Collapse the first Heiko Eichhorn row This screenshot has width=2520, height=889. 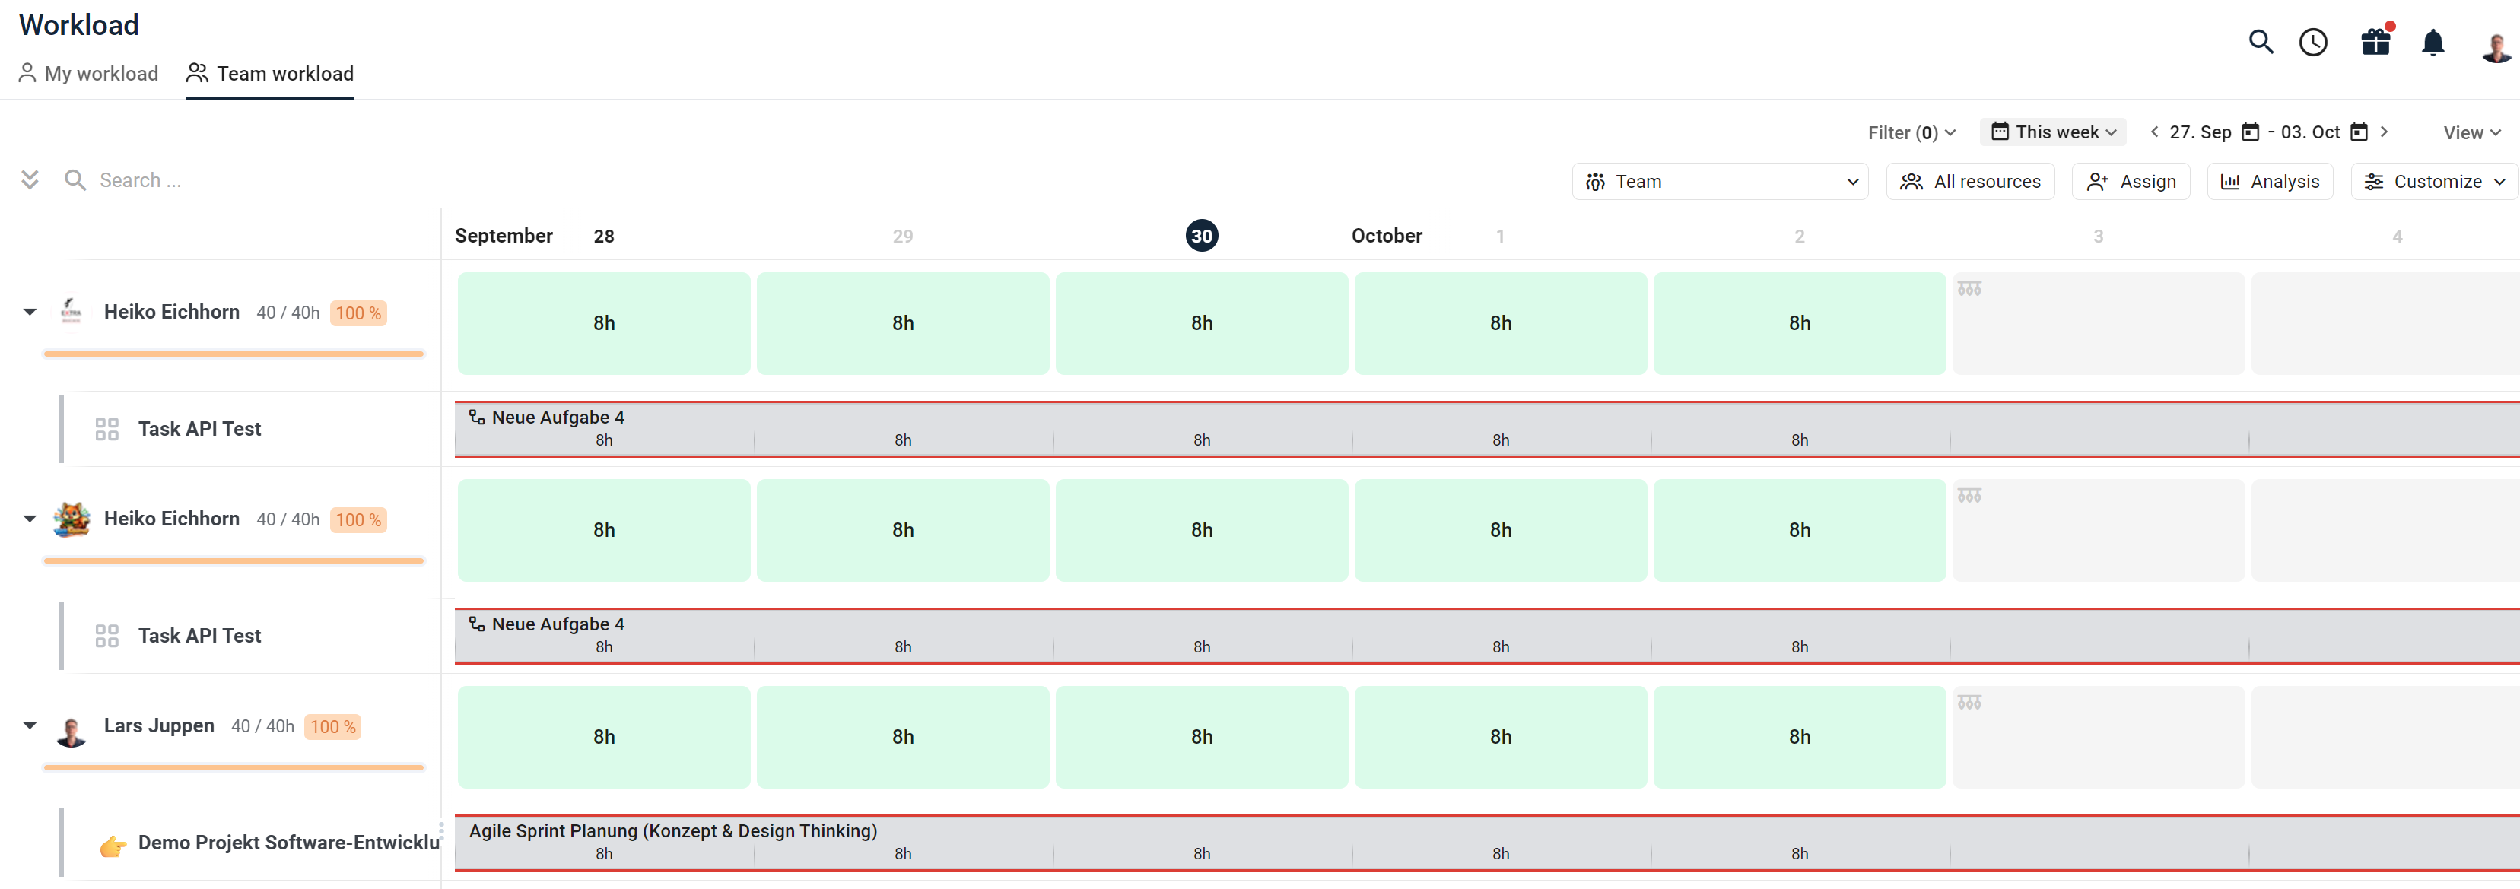coord(30,312)
